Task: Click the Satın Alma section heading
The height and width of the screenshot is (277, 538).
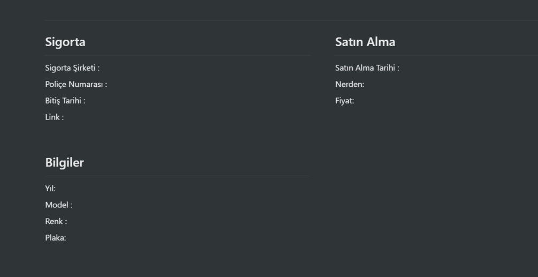Action: click(x=365, y=42)
